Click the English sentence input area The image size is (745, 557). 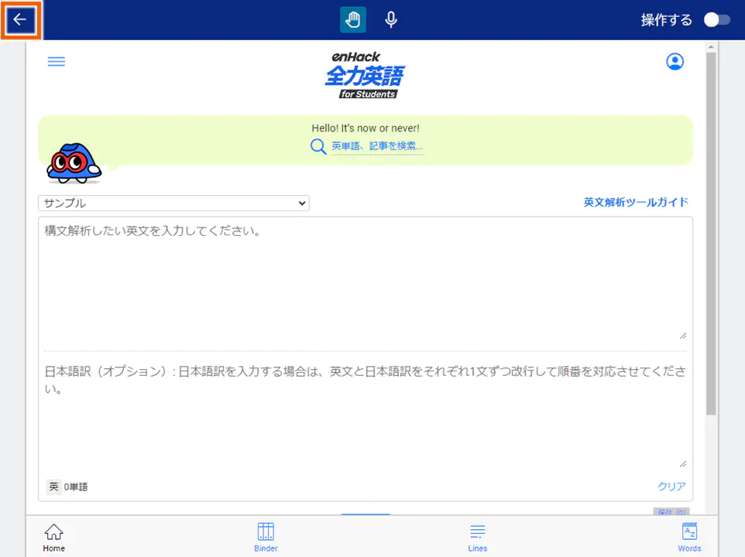pos(364,278)
